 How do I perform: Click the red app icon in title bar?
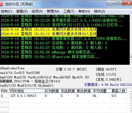1,4
